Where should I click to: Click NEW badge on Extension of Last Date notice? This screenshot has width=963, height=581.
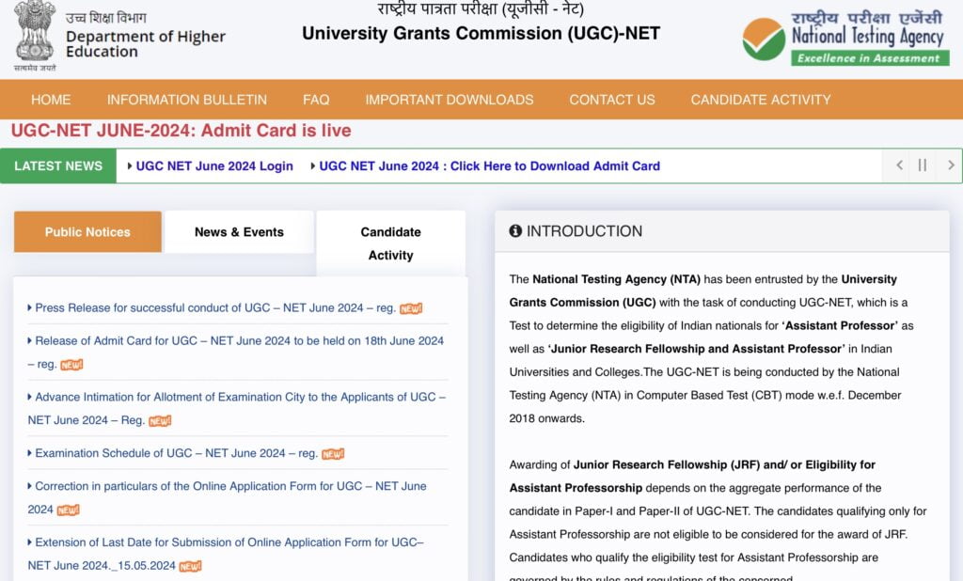tap(190, 566)
